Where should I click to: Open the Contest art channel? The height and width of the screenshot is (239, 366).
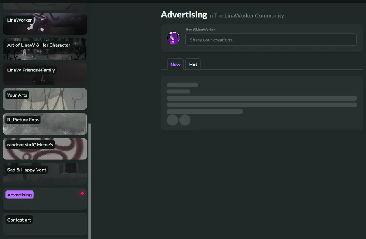click(45, 224)
